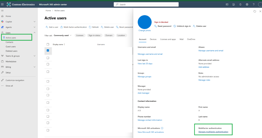Switch to the Mail tab

point(181,39)
